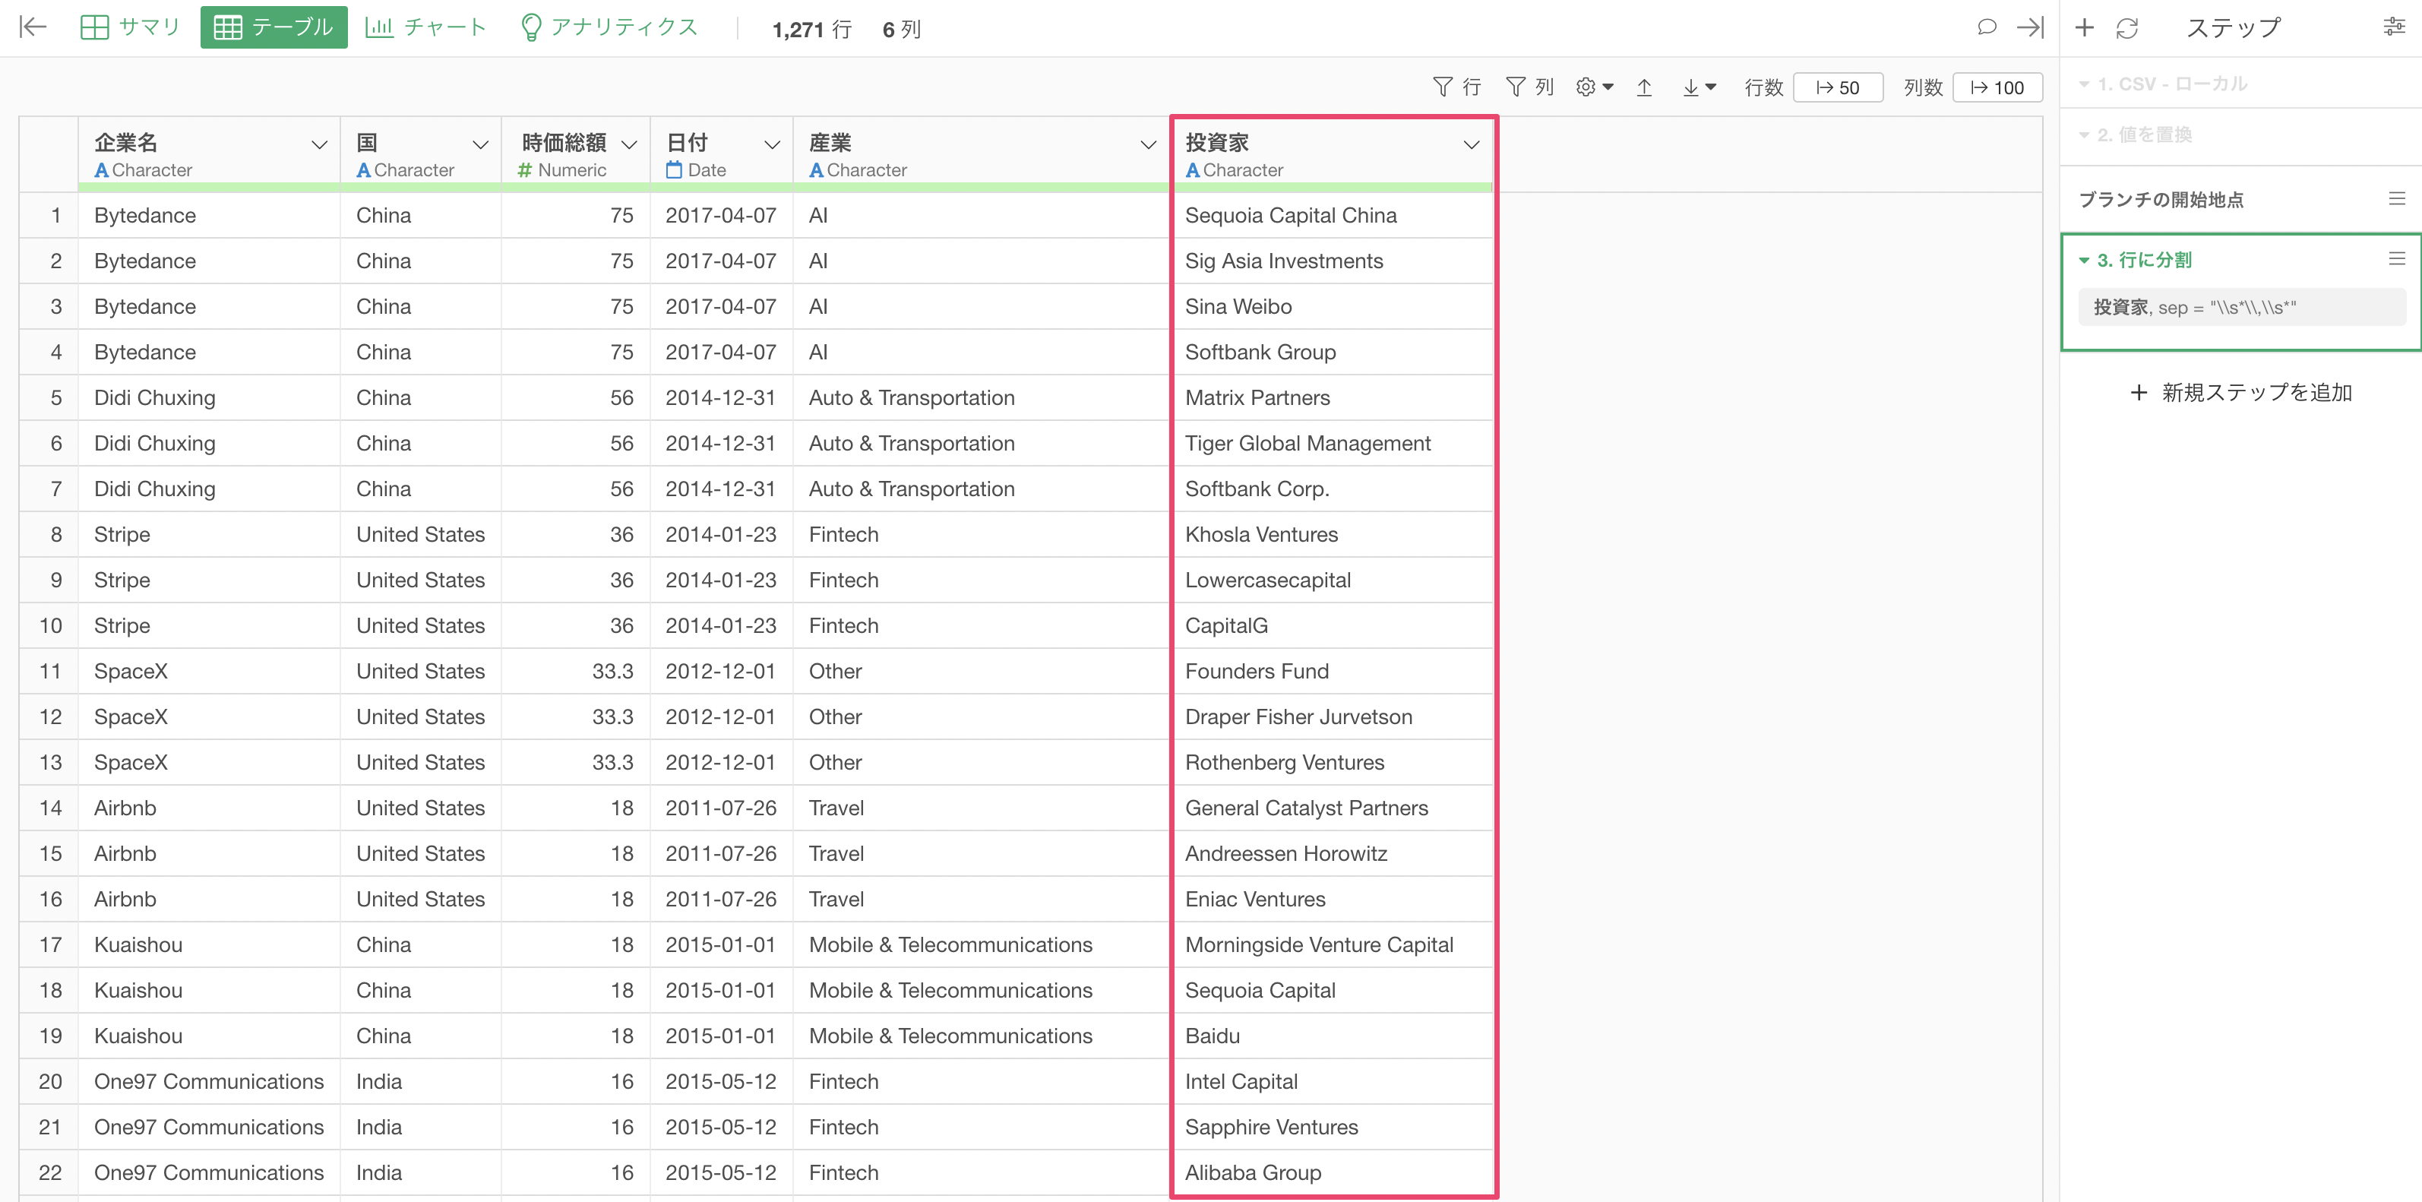This screenshot has height=1202, width=2422.
Task: Select cell Matrix Partners
Action: [1333, 398]
